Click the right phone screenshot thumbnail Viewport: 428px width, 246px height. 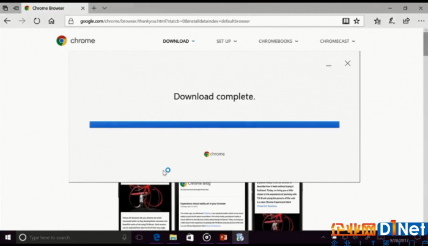coord(277,206)
